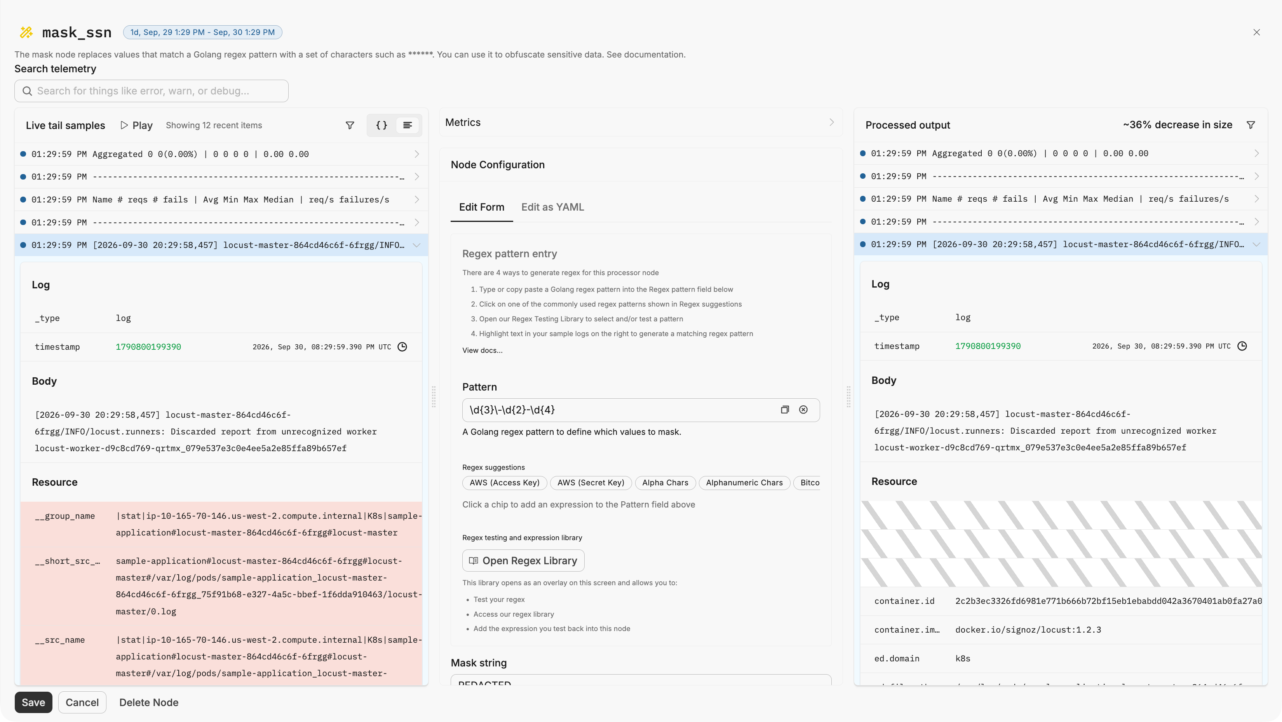Screen dimensions: 1282x722
Task: Expand Processed output Aggregated row
Action: (x=1061, y=153)
